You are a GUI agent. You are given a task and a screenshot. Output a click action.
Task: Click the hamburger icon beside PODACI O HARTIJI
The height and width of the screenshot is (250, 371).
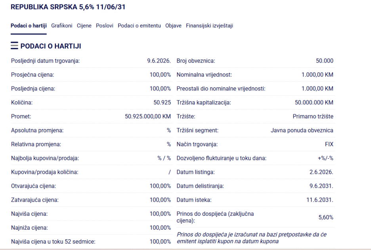14,46
